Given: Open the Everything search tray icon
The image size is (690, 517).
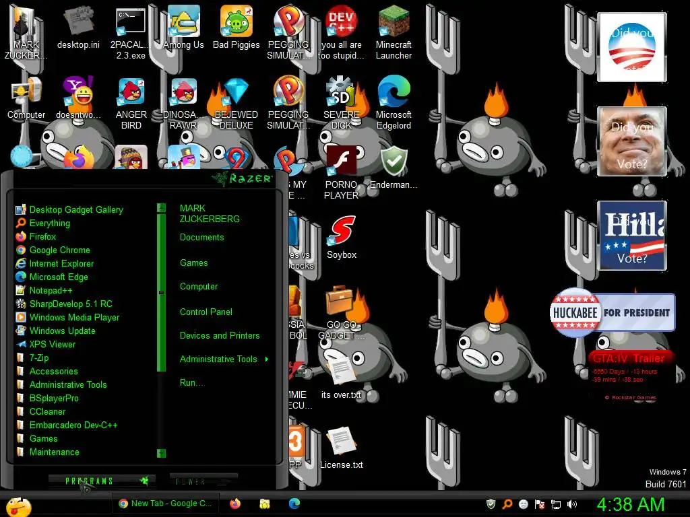Looking at the screenshot, I should click(507, 504).
